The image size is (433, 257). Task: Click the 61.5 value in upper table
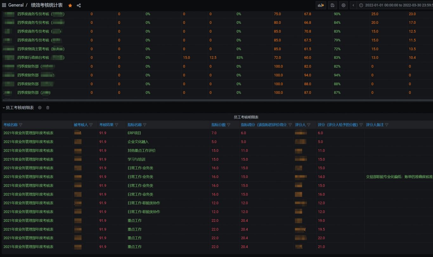307,49
